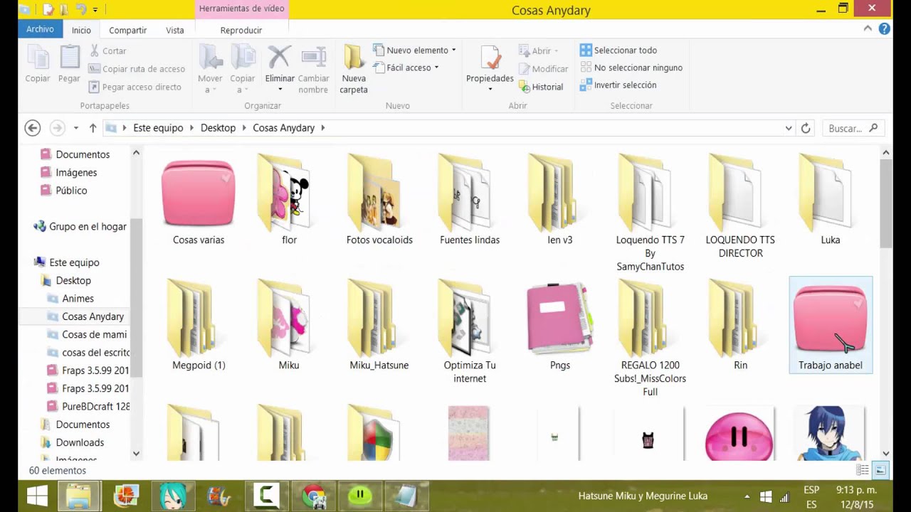The width and height of the screenshot is (911, 512).
Task: Refresh the folder view
Action: [806, 128]
